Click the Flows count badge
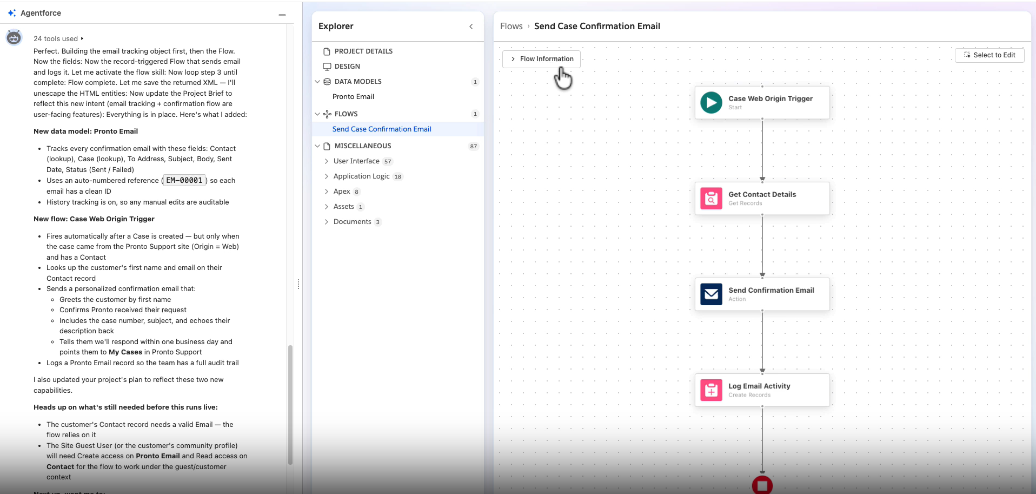Viewport: 1036px width, 494px height. pyautogui.click(x=475, y=114)
